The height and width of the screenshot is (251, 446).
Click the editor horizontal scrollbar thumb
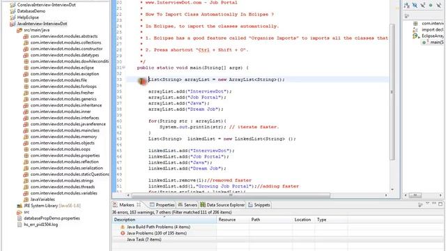coord(231,195)
